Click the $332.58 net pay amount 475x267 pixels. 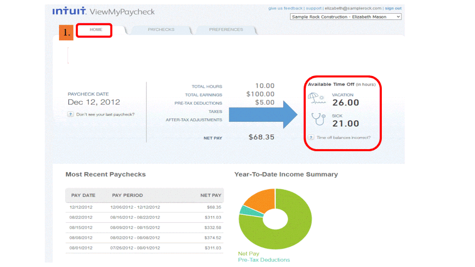point(213,228)
